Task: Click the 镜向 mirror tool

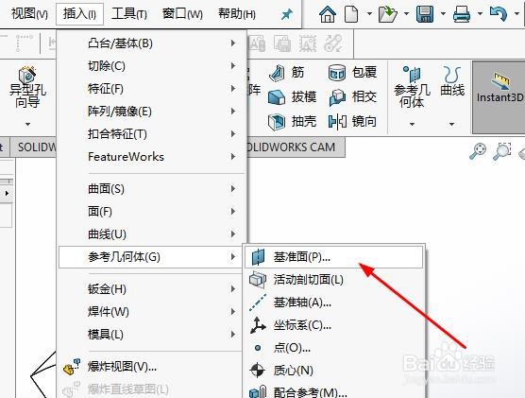Action: click(x=352, y=121)
